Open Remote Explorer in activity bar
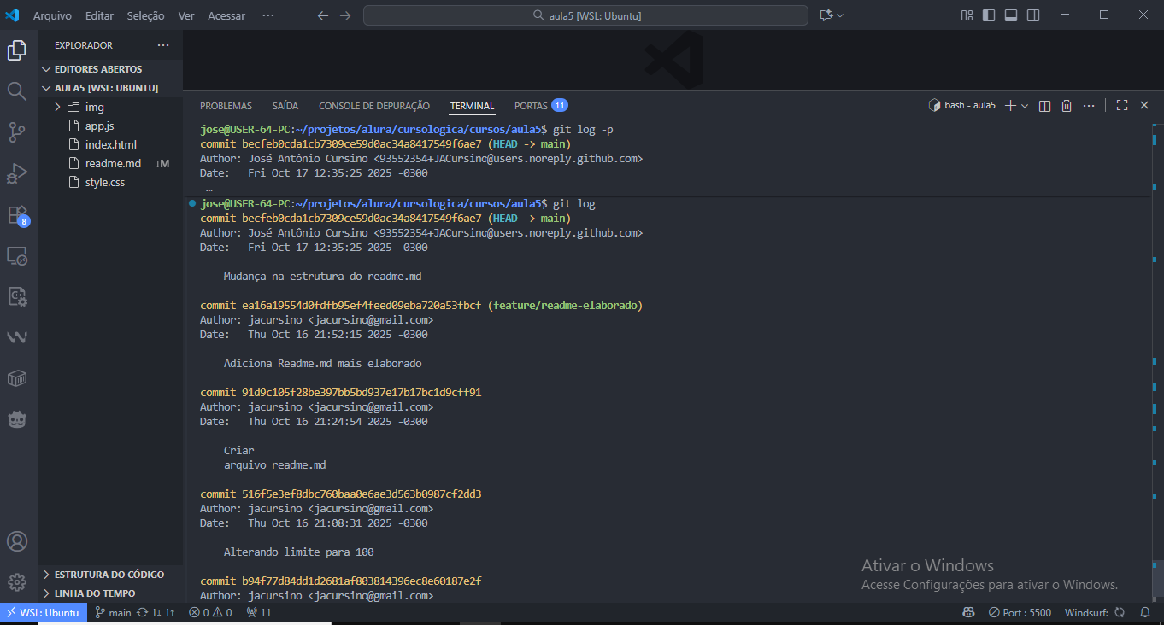Image resolution: width=1164 pixels, height=625 pixels. (17, 255)
